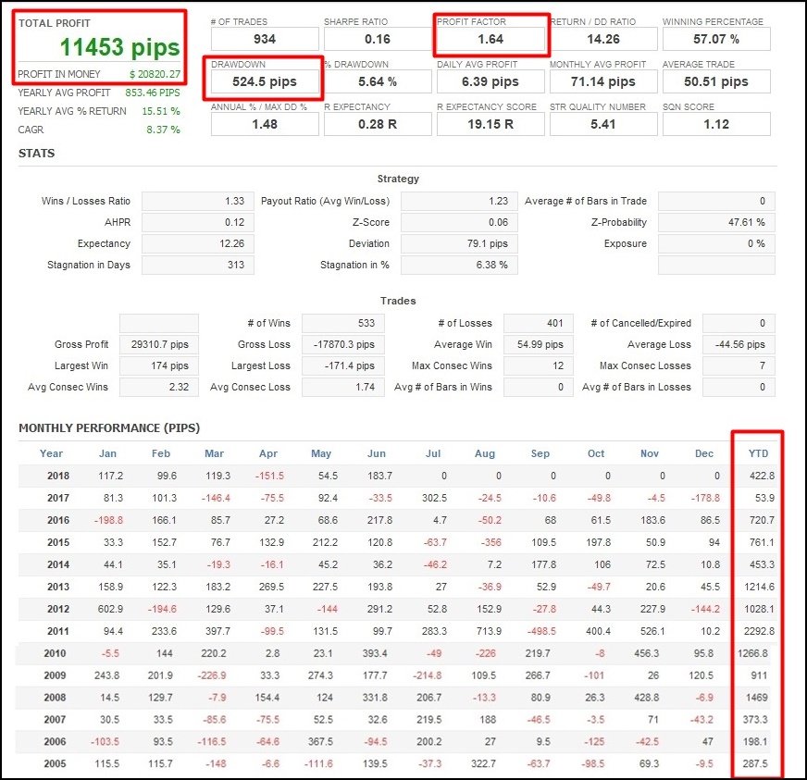The height and width of the screenshot is (780, 807).
Task: Select the Jan column header
Action: pyautogui.click(x=109, y=453)
